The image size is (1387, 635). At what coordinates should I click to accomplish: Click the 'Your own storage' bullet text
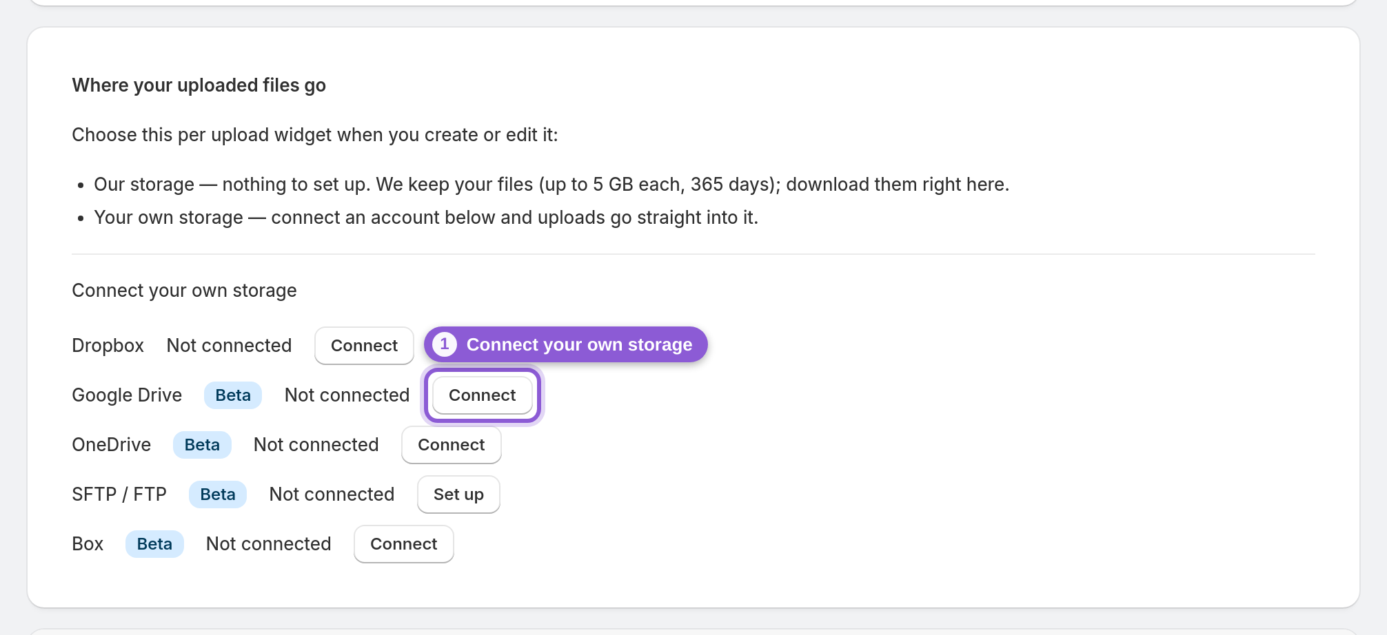tap(426, 218)
